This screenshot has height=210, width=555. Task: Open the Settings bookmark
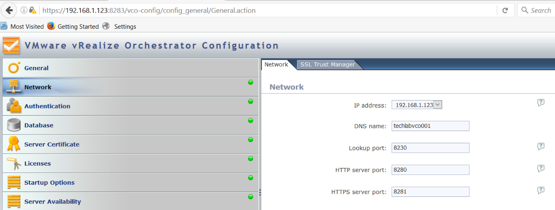[x=125, y=26]
